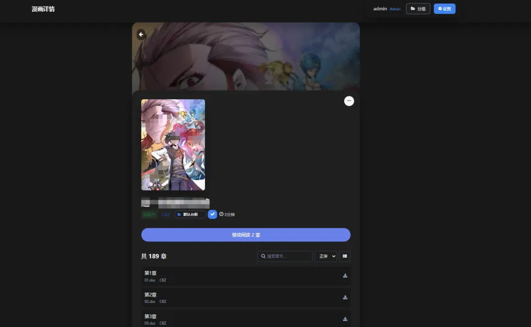Click 继续阅读 2 章 button

[246, 235]
